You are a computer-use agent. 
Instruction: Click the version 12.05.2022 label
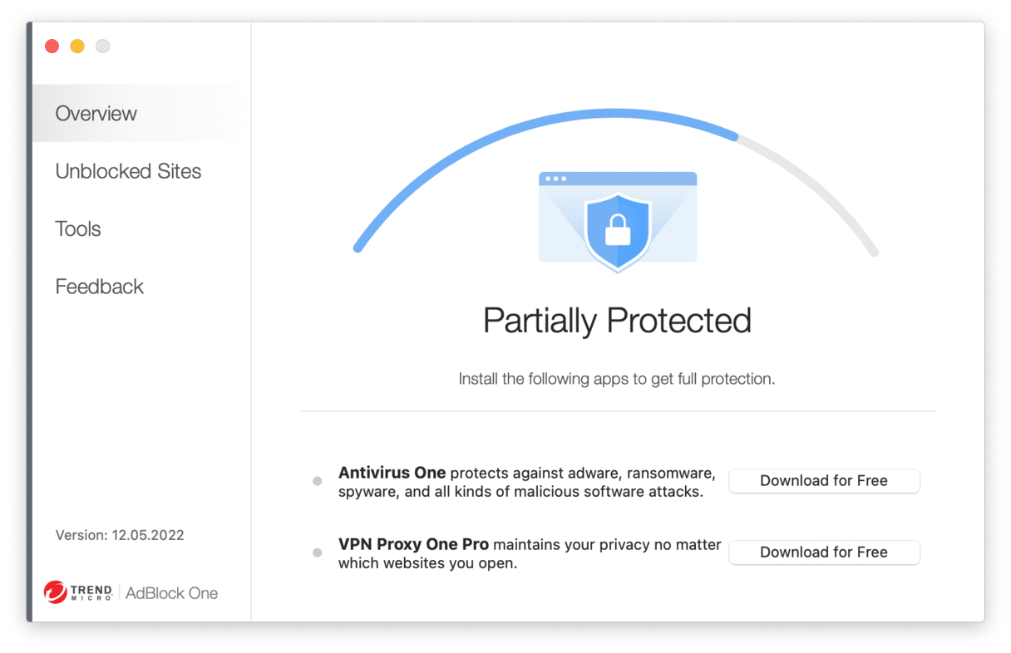120,535
